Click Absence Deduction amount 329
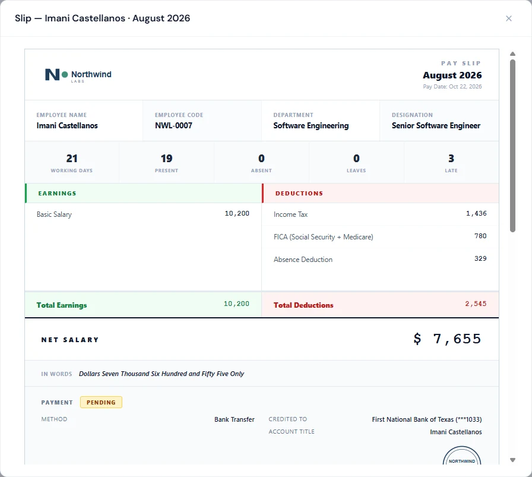 pos(480,259)
